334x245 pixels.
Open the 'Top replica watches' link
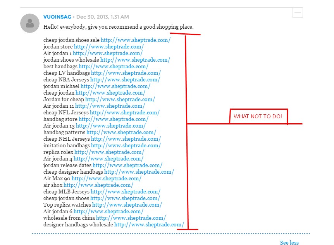(127, 205)
